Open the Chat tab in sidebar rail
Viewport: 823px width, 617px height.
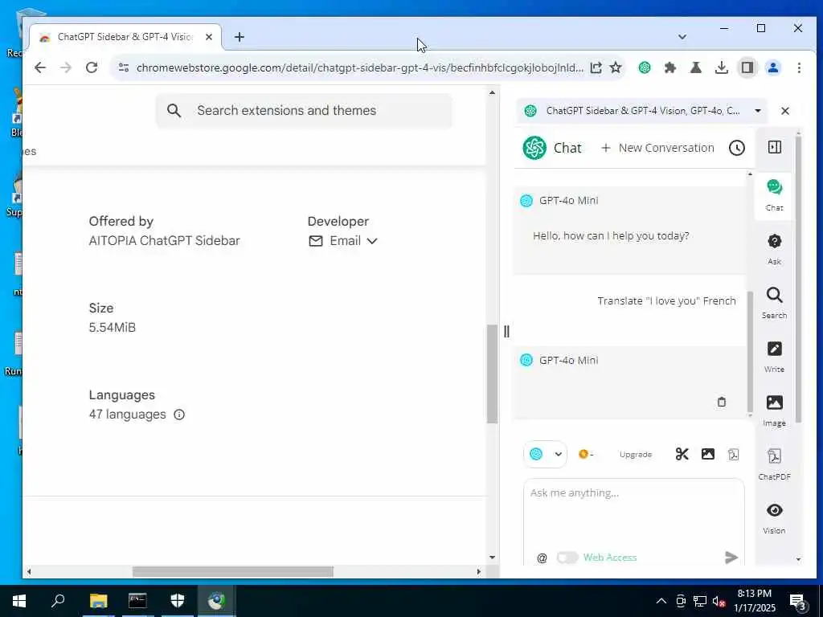point(774,194)
